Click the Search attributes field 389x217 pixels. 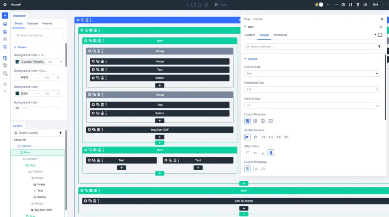point(39,35)
